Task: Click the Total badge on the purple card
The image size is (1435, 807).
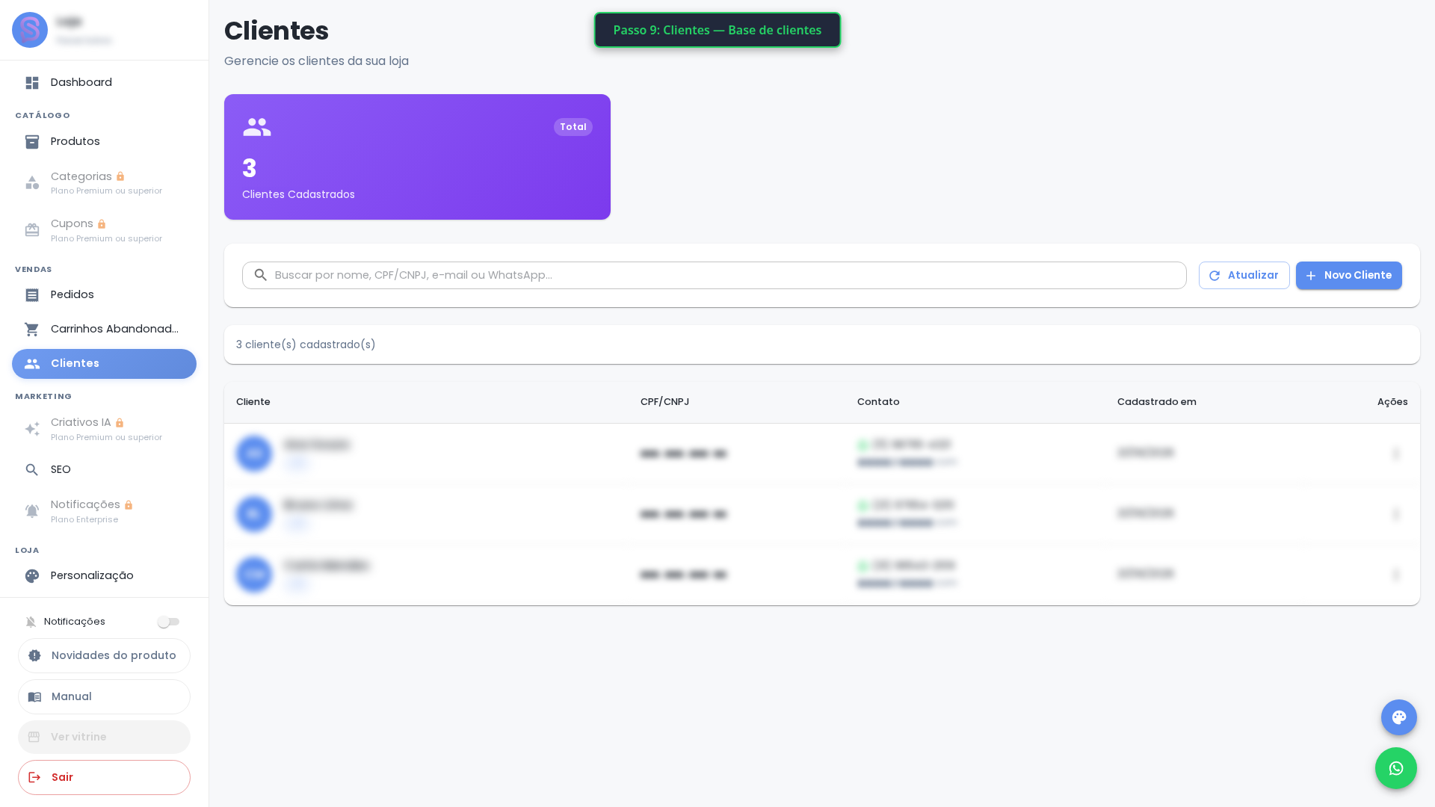Action: [x=573, y=127]
